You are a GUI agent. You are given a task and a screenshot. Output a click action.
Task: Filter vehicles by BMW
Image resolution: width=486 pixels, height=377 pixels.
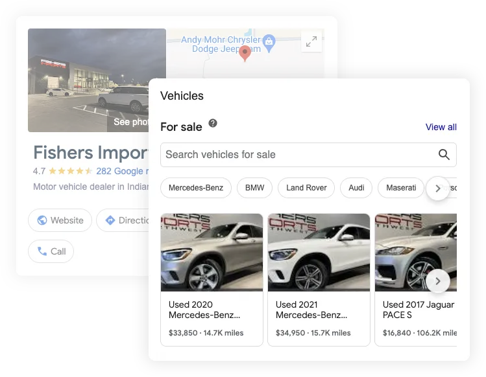(254, 188)
